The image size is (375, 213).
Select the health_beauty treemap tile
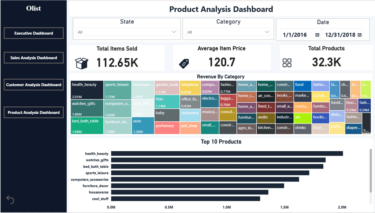pyautogui.click(x=87, y=90)
